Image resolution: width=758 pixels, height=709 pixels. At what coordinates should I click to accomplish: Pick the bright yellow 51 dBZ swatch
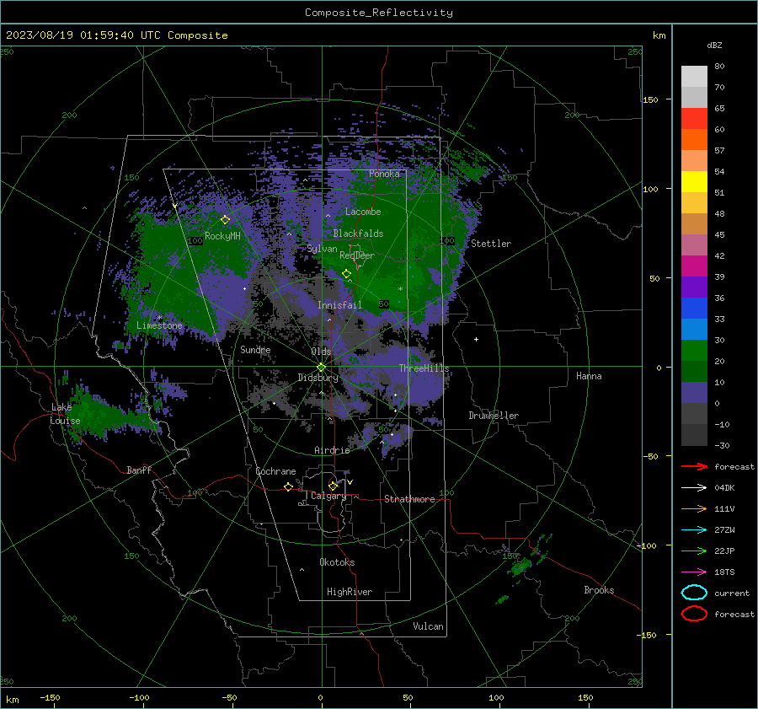tap(694, 182)
